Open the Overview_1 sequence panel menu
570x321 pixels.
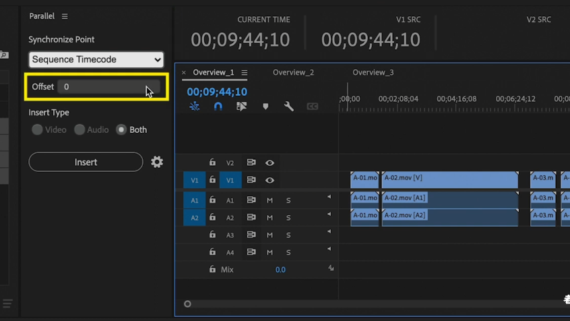[x=245, y=73]
